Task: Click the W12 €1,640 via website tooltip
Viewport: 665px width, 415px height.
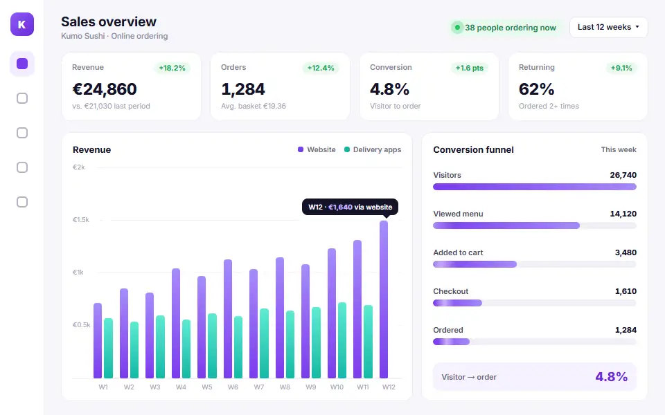Action: point(350,207)
